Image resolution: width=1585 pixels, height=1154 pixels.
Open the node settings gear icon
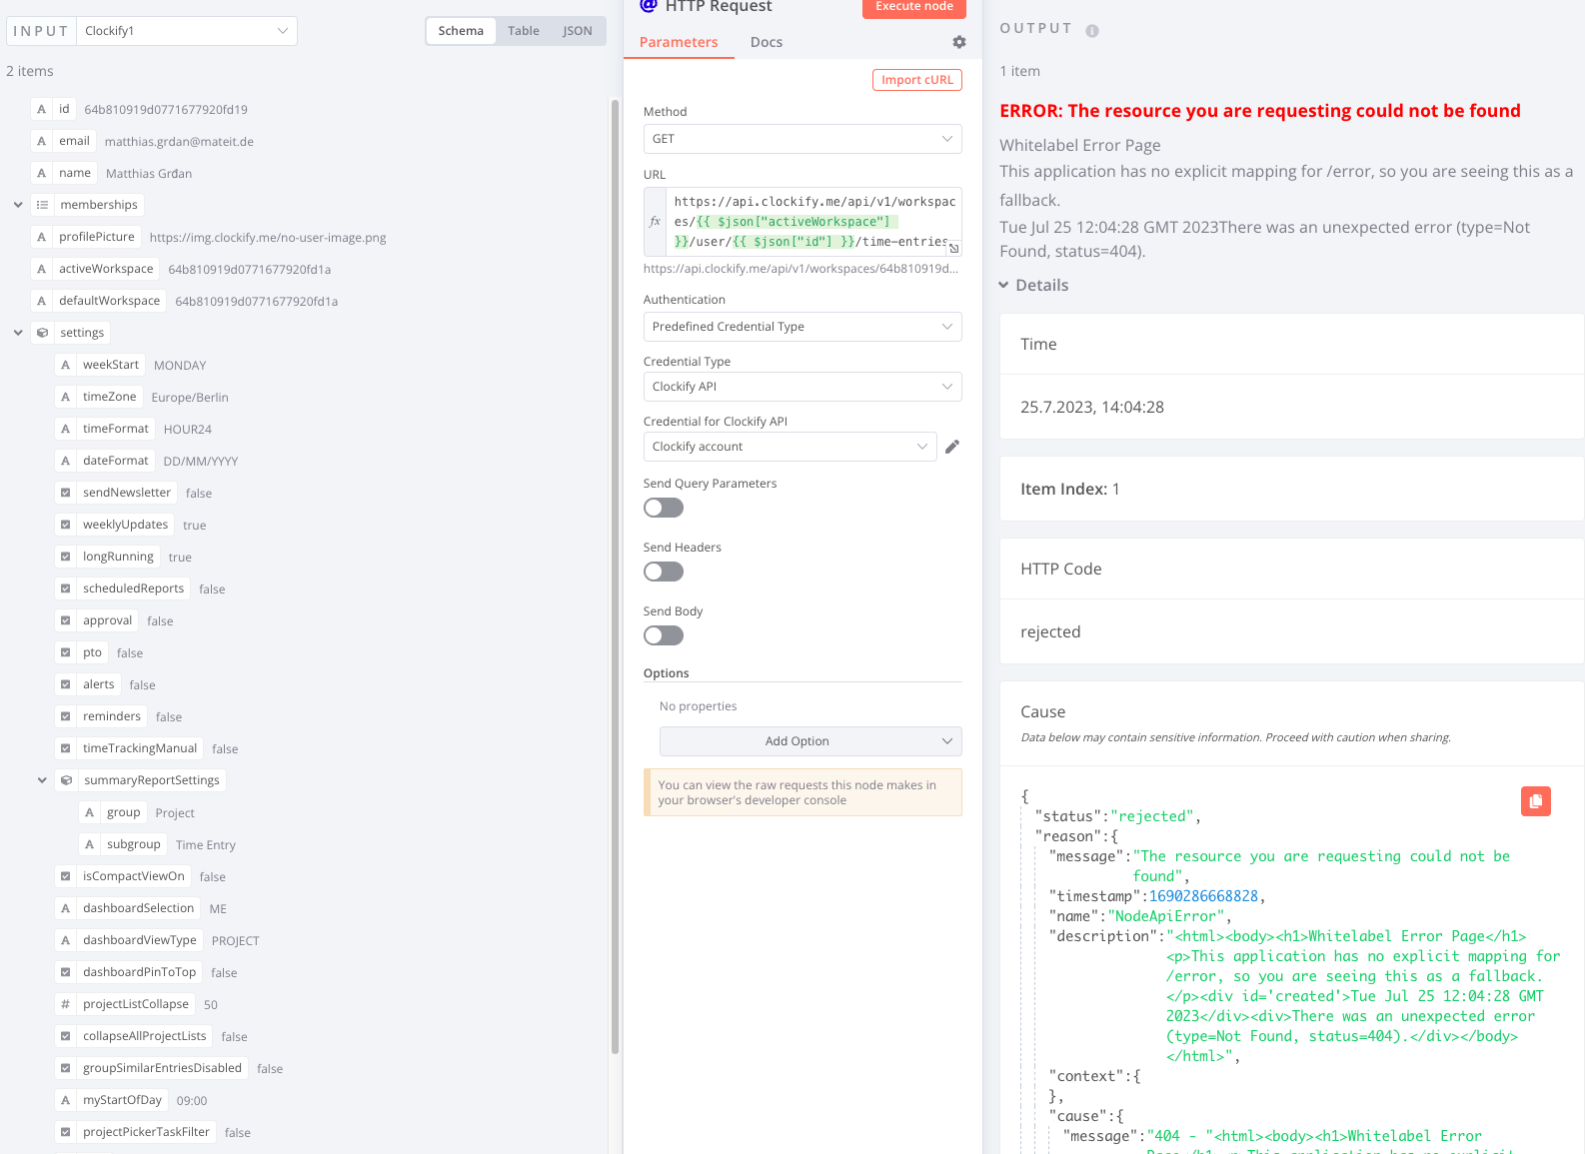tap(959, 42)
